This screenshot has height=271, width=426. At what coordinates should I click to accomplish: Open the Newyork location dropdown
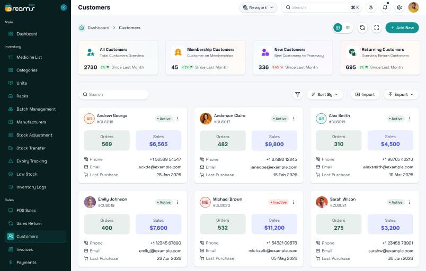click(258, 7)
